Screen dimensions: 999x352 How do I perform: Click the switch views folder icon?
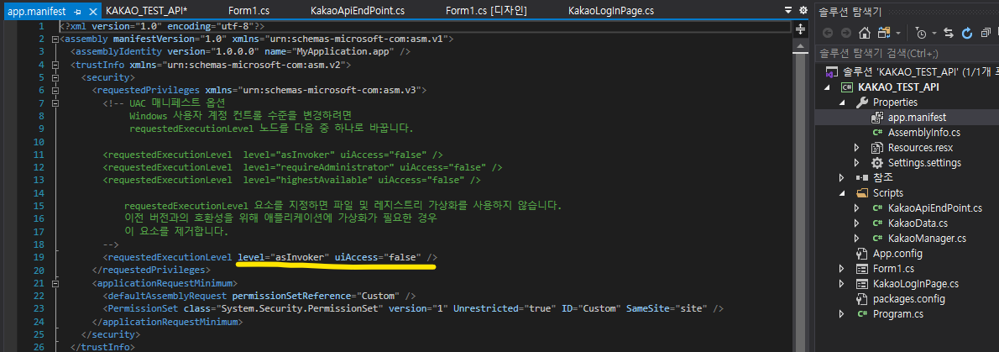pyautogui.click(x=884, y=33)
